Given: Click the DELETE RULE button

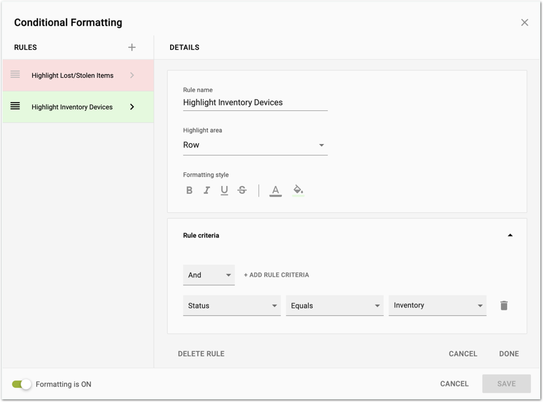Looking at the screenshot, I should tap(201, 354).
